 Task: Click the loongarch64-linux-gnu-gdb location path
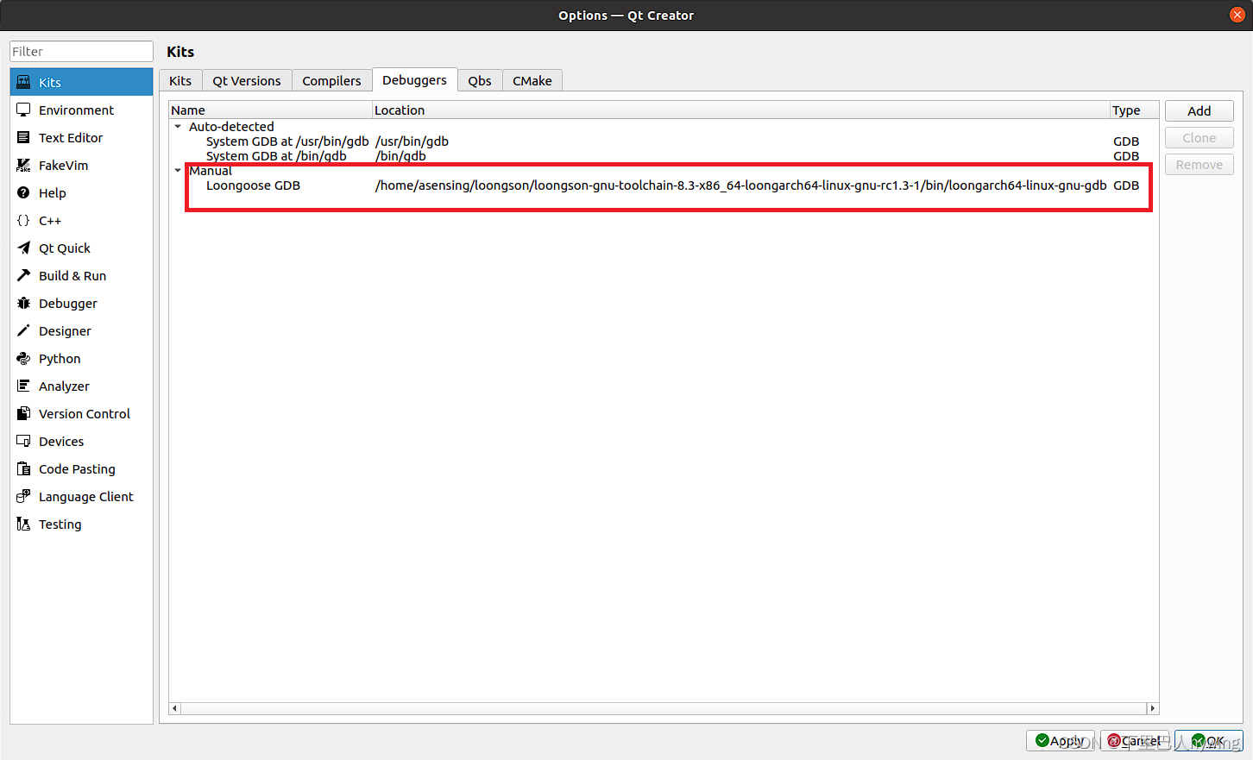(x=740, y=185)
